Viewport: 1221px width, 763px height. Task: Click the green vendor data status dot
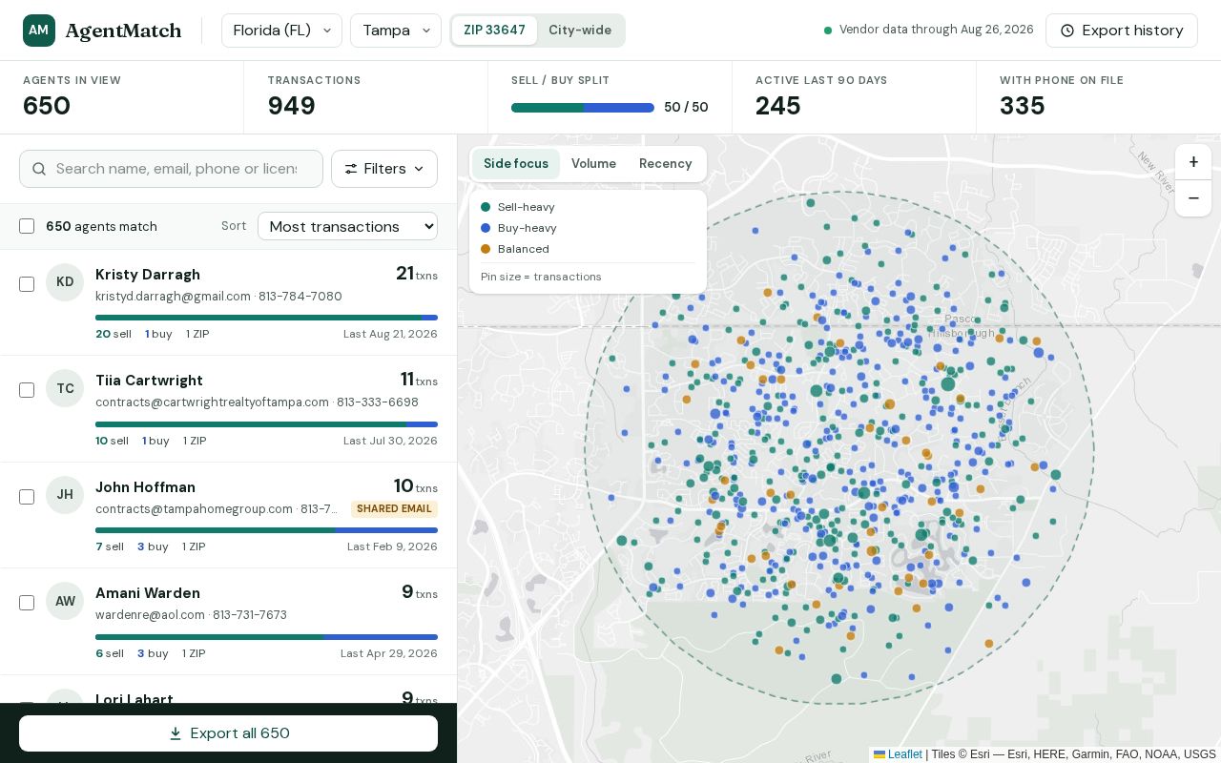coord(828,31)
